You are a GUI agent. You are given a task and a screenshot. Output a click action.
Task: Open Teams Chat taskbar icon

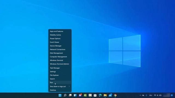click(80, 95)
